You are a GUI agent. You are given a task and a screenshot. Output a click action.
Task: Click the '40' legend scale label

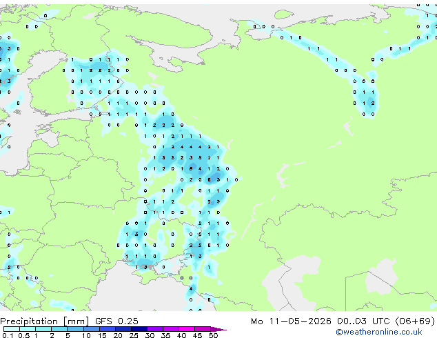pyautogui.click(x=181, y=335)
